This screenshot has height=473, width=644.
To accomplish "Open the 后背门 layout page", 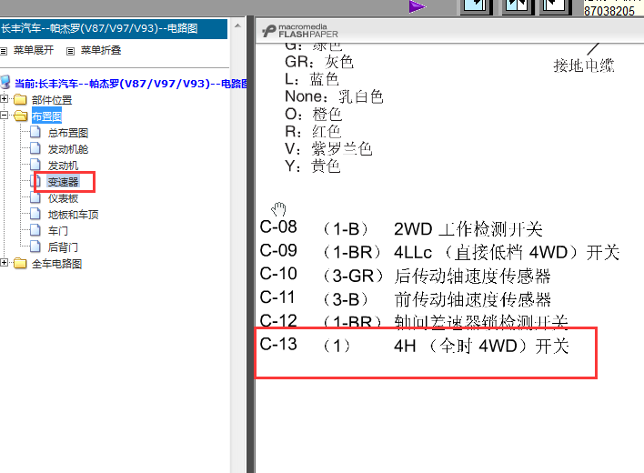I will pyautogui.click(x=63, y=247).
